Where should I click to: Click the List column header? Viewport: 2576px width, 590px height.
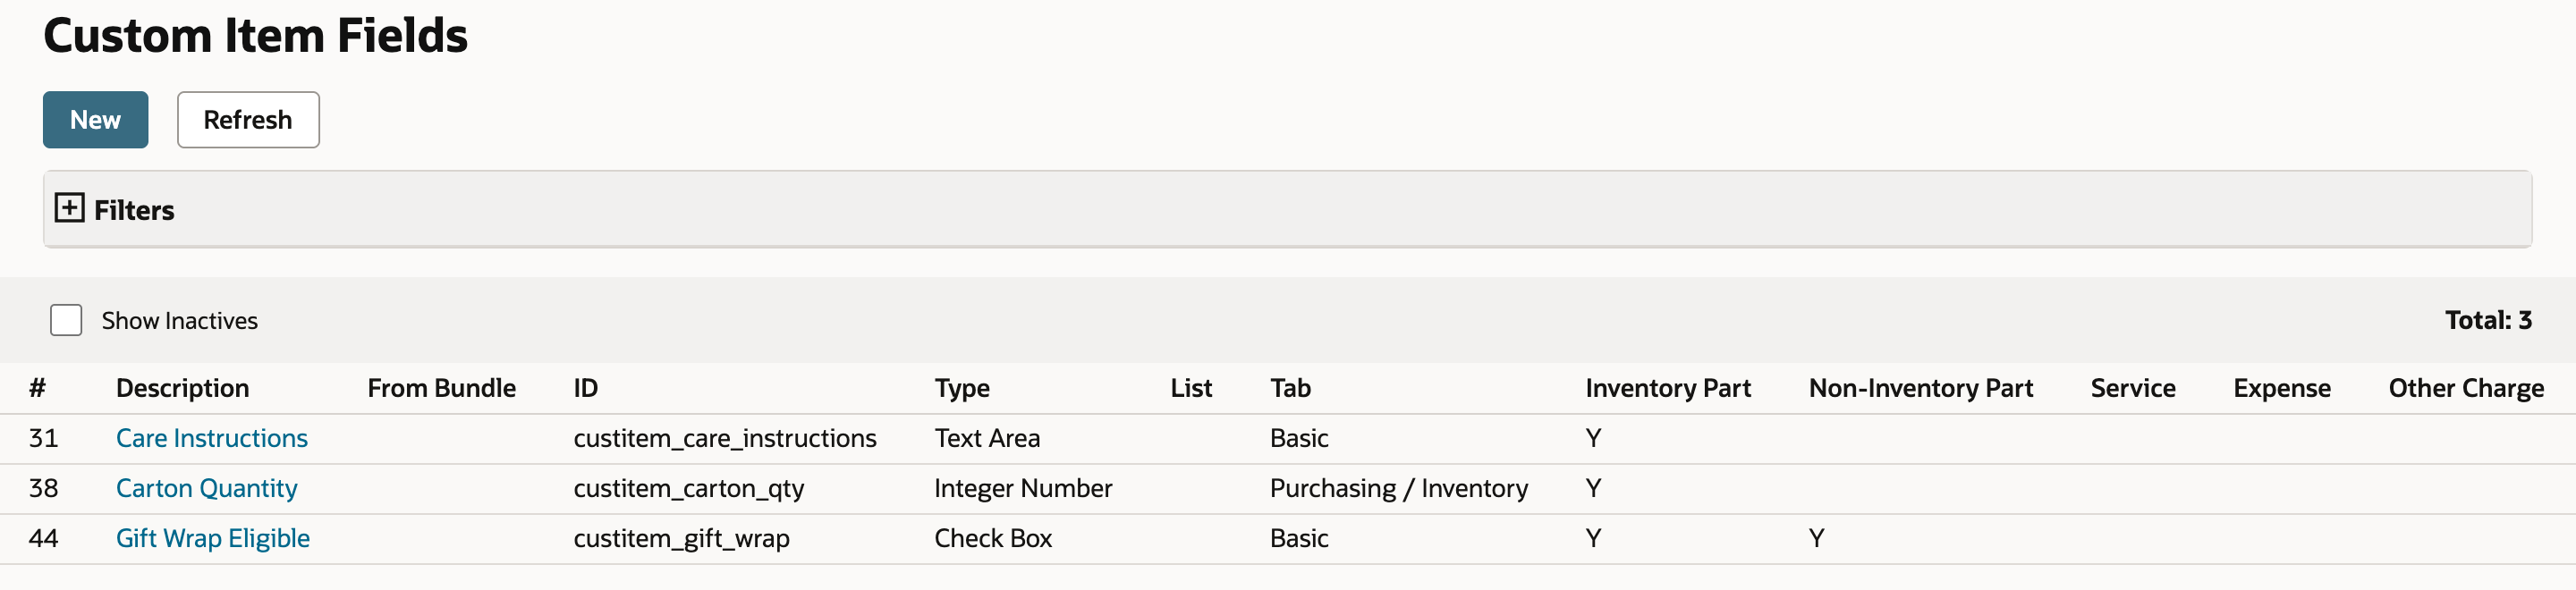tap(1191, 388)
